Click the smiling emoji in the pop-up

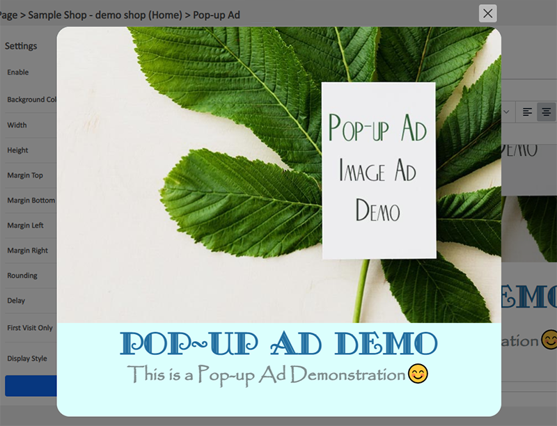418,374
